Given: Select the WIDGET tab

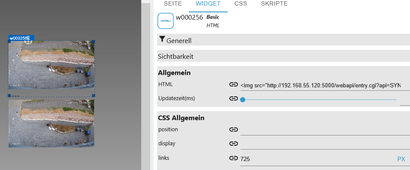Looking at the screenshot, I should tap(208, 4).
